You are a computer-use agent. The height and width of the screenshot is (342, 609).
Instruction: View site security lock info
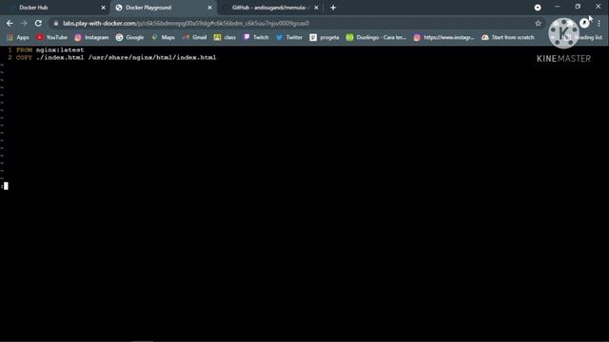click(x=56, y=23)
